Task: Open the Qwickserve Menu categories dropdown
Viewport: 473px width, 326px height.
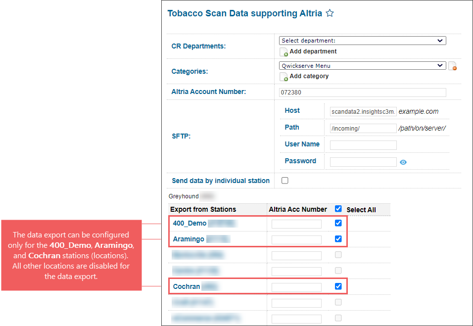Action: 362,66
